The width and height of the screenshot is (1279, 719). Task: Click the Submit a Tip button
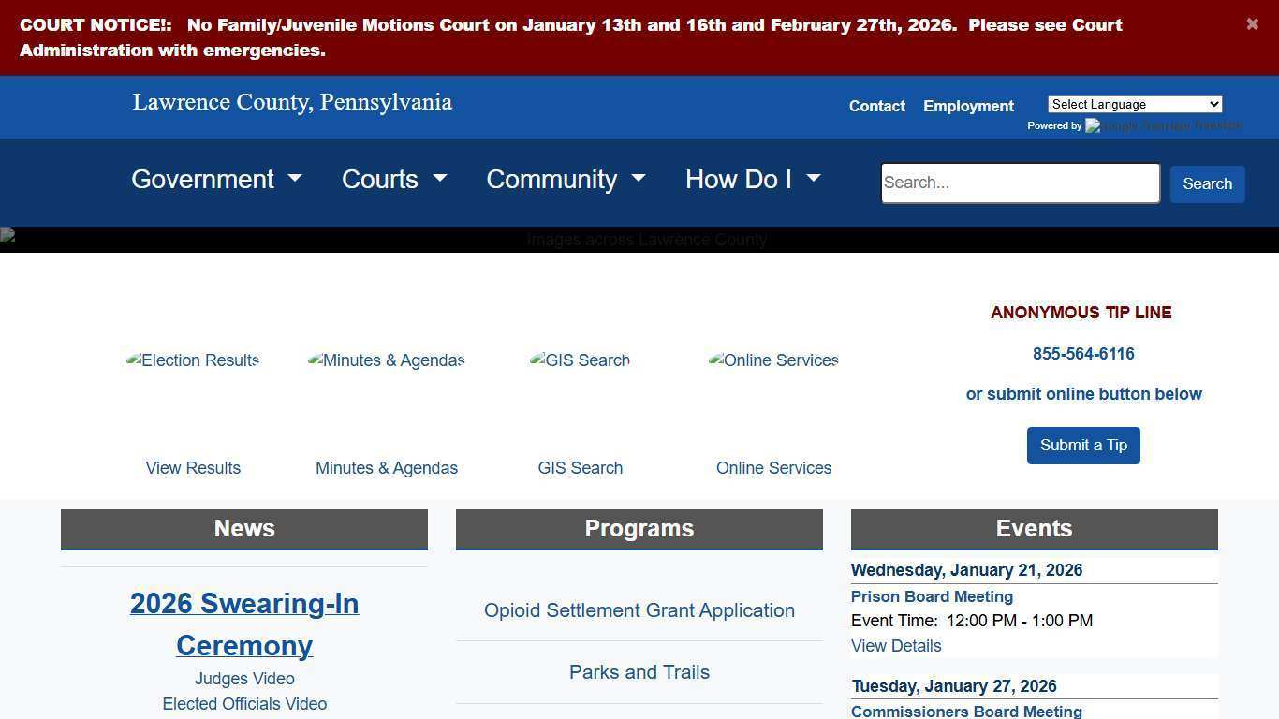(x=1083, y=445)
